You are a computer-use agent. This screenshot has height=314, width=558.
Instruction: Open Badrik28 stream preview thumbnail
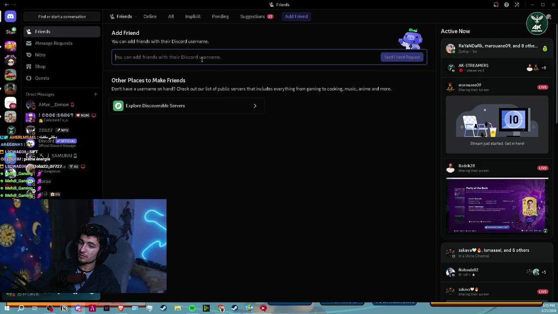[497, 206]
